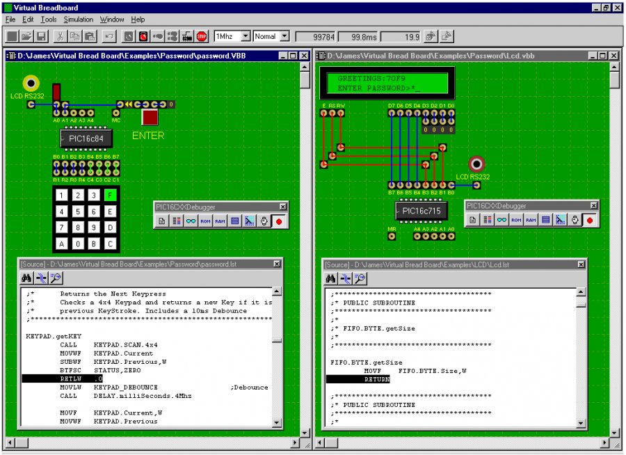This screenshot has height=455, width=626.
Task: Click keypad key 0
Action: (78, 244)
